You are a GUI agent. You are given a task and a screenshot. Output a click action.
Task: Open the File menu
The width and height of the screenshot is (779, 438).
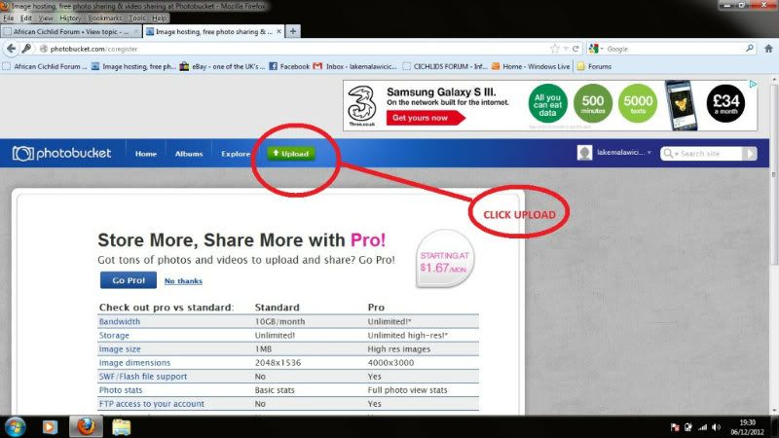(x=9, y=18)
